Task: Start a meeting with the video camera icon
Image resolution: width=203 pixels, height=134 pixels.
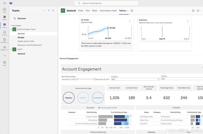Action: click(x=198, y=11)
